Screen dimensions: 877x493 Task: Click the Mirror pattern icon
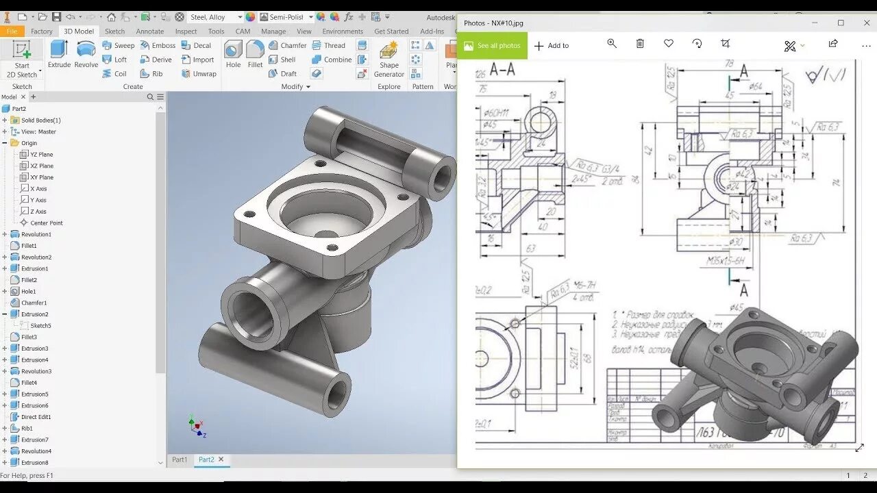click(x=429, y=45)
